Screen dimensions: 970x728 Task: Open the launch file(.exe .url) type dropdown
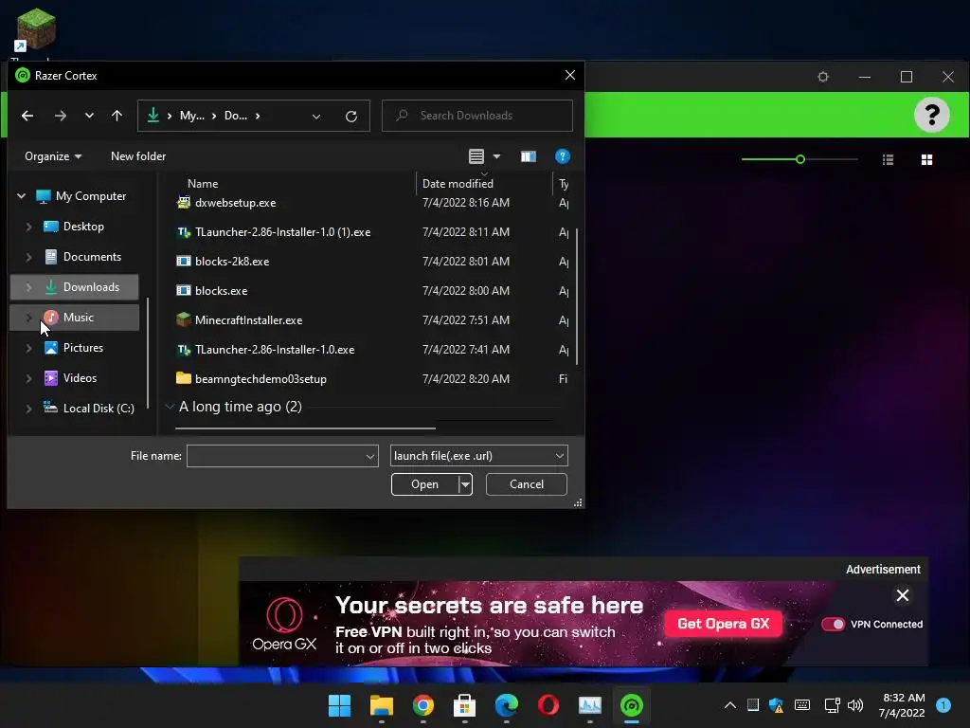point(478,456)
